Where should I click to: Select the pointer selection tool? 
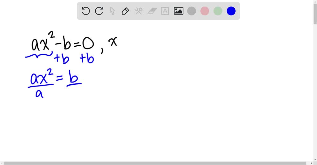click(112, 11)
